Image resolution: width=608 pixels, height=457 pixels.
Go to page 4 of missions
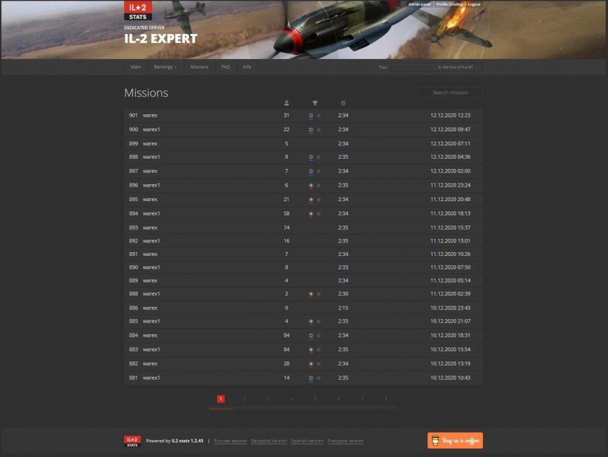point(292,399)
